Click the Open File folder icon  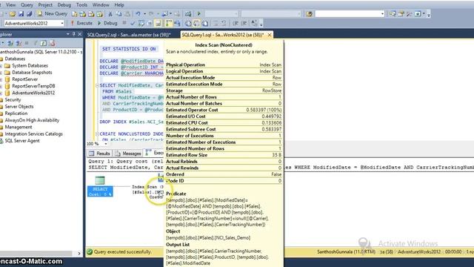click(x=13, y=14)
